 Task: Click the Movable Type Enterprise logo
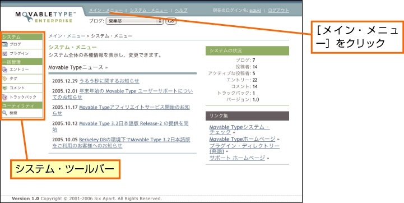click(x=45, y=17)
